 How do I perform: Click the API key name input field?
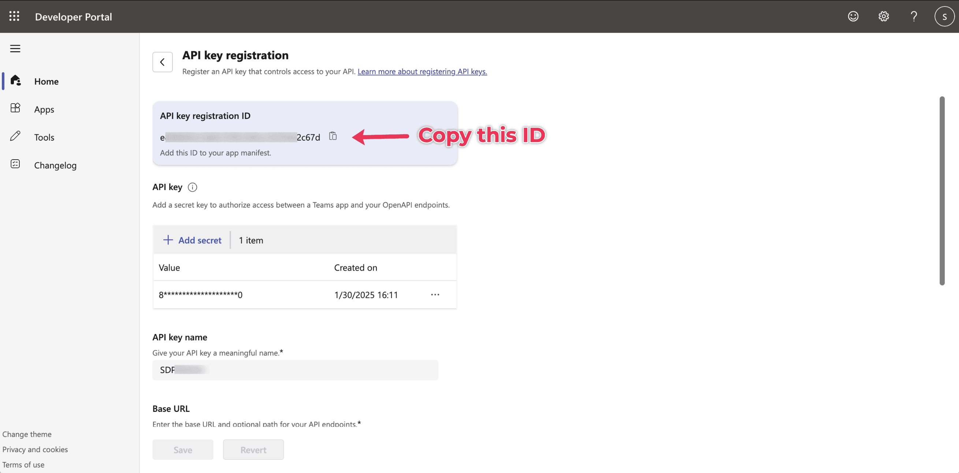coord(295,370)
